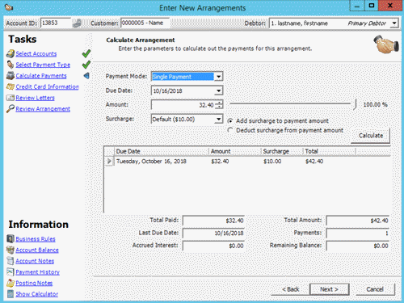Click the Amount input field

pyautogui.click(x=183, y=105)
